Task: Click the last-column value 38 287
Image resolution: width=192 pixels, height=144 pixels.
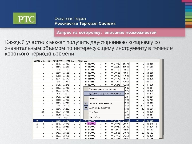Action: pyautogui.click(x=150, y=115)
